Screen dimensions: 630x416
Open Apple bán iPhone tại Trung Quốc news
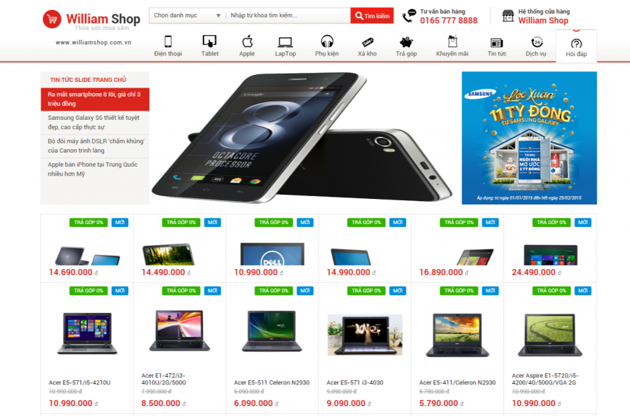coord(94,169)
